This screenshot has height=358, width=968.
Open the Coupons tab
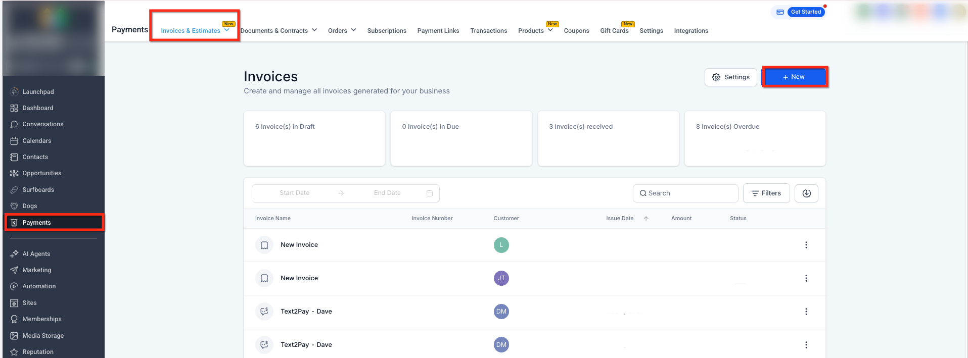[576, 31]
